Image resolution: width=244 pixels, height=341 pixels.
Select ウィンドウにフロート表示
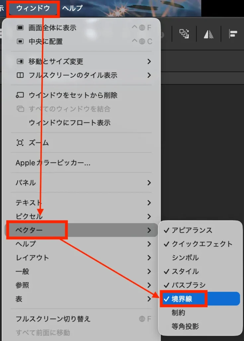70,123
